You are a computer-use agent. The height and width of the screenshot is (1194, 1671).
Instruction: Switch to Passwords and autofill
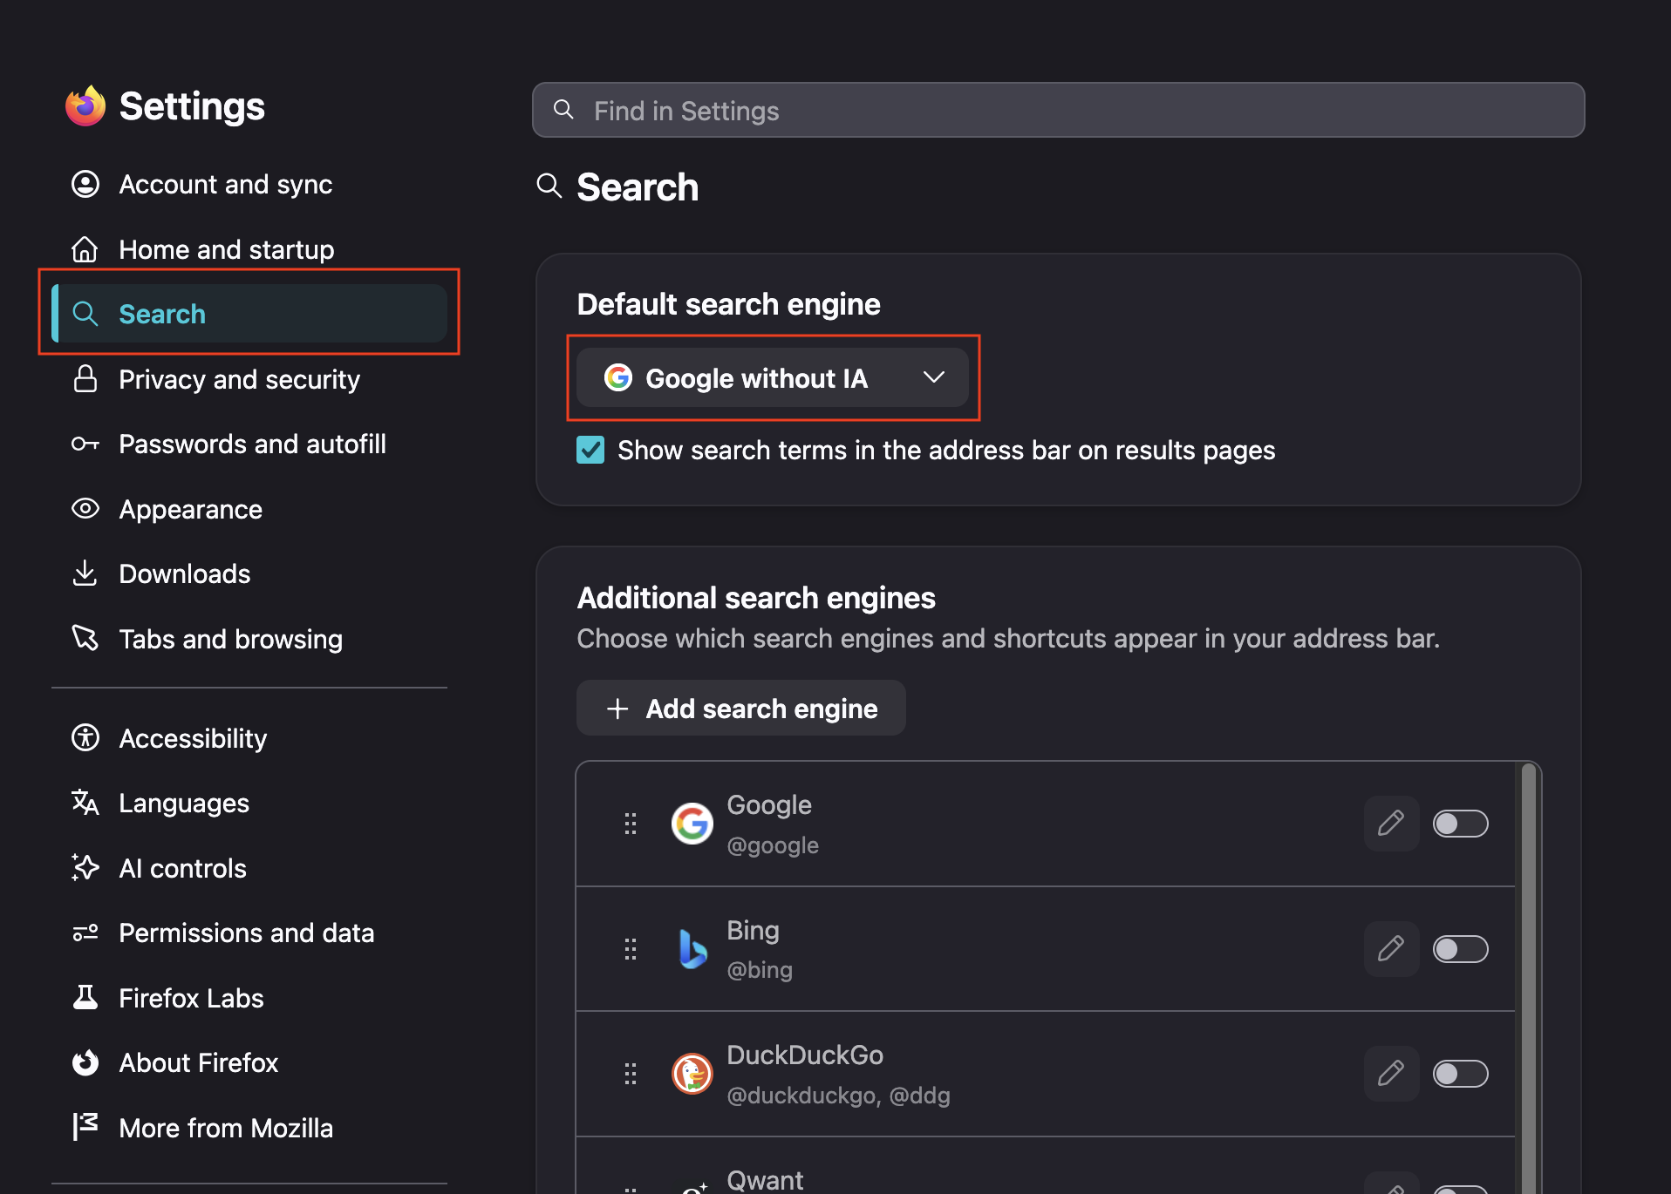(249, 444)
